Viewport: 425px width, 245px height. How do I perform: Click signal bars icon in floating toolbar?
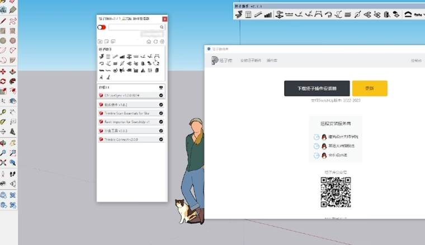268,15
